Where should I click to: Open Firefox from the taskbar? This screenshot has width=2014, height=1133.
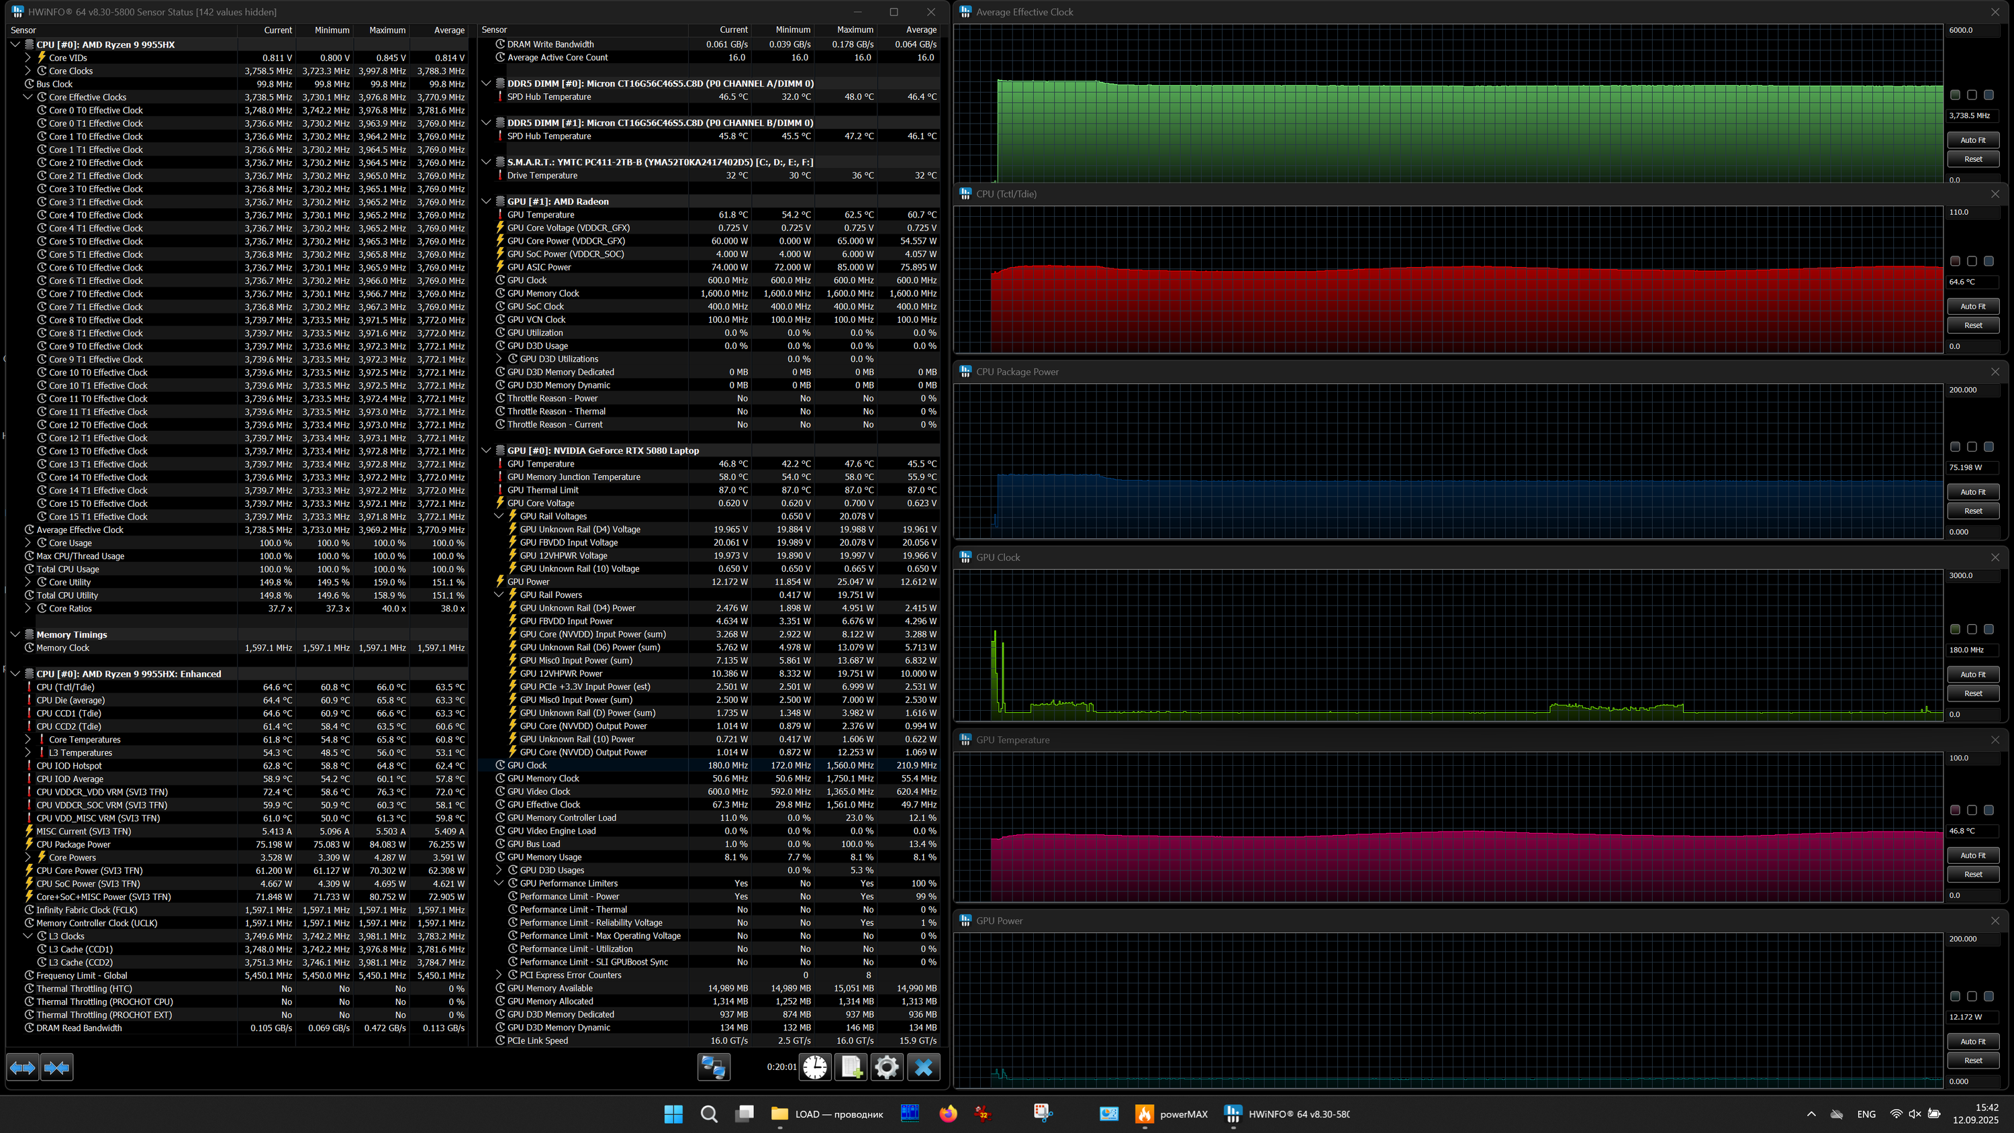[x=947, y=1114]
